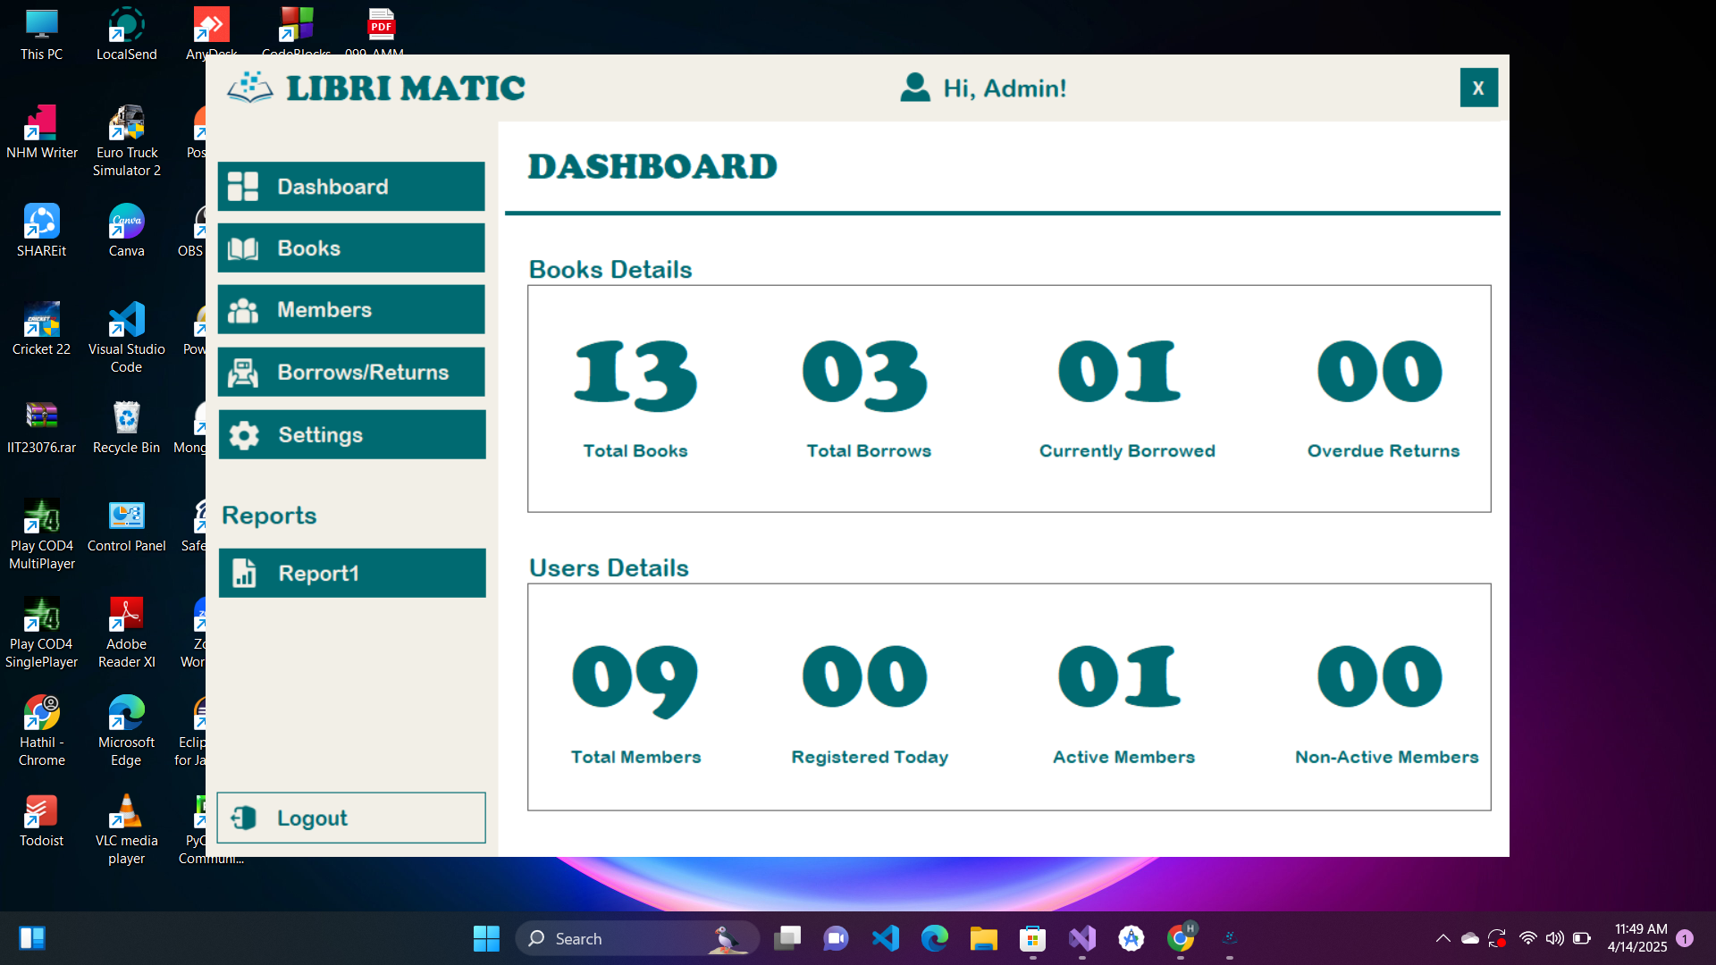Click the Report1 chart document icon

244,573
